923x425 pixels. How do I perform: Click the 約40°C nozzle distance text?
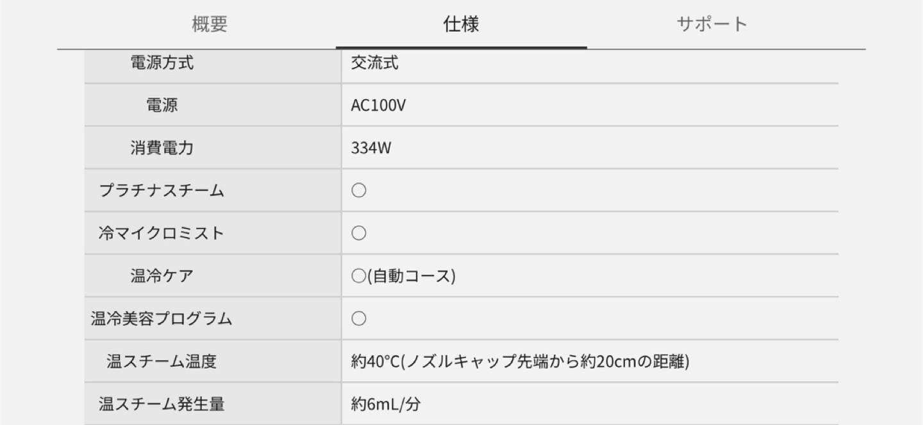[x=520, y=361]
